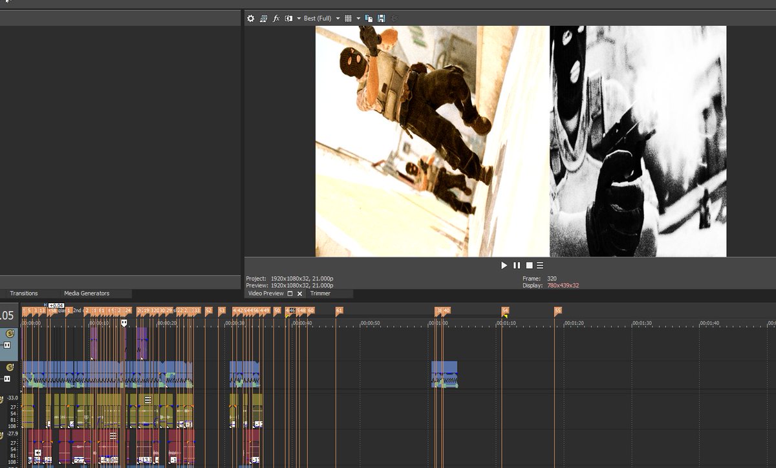Viewport: 776px width, 468px height.
Task: Click 00:01:10 on time ruler
Action: point(506,323)
